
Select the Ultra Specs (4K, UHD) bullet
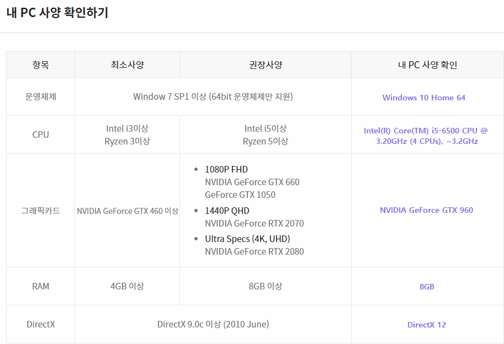[247, 239]
